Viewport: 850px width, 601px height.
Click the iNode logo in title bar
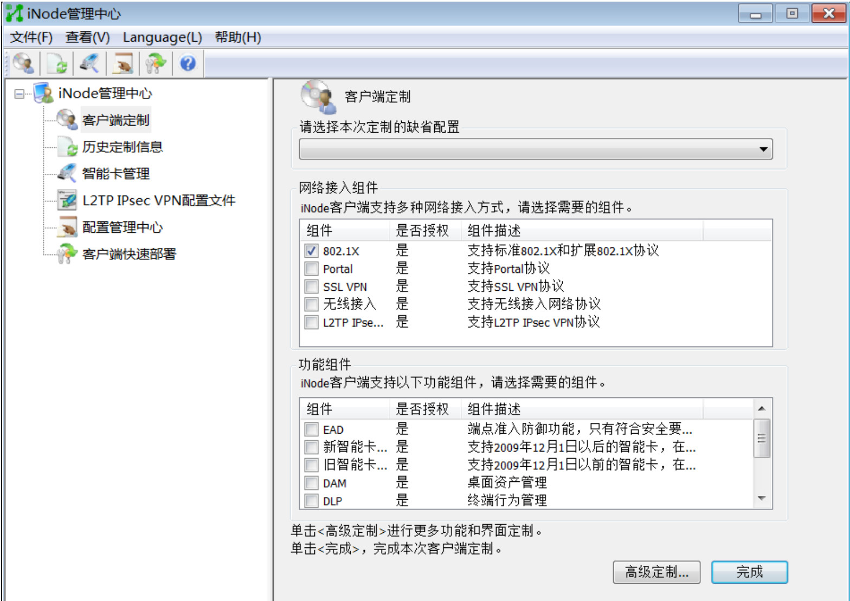pyautogui.click(x=14, y=13)
